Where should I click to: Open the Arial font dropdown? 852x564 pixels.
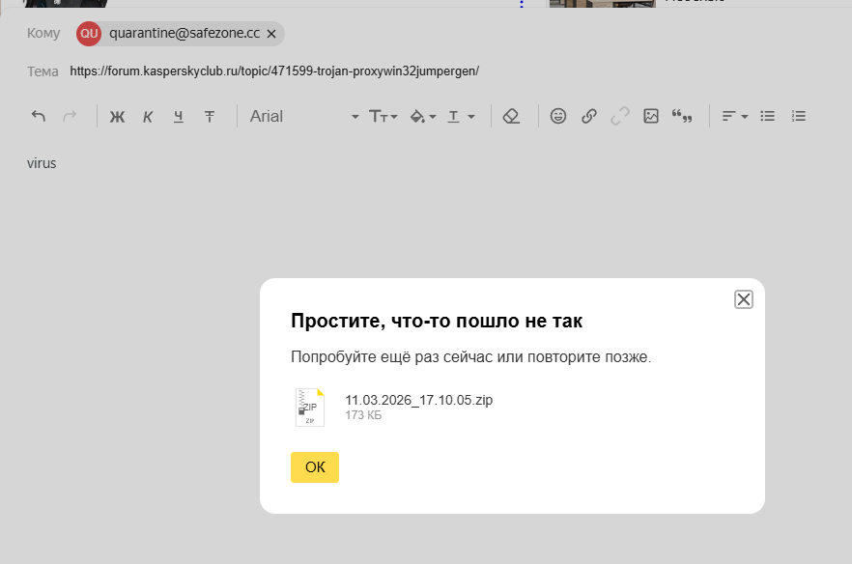(303, 116)
